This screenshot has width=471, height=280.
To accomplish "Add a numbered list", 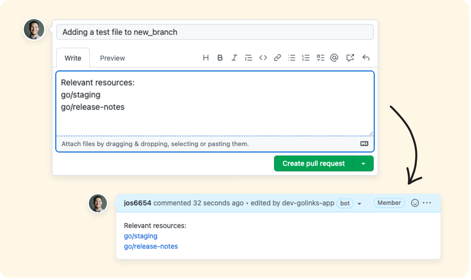I will point(306,58).
